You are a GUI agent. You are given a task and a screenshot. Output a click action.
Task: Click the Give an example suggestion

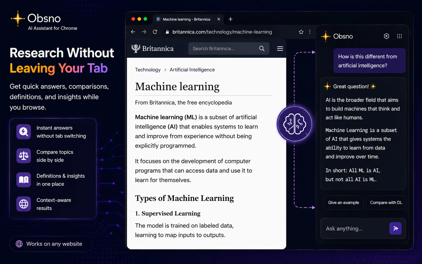click(344, 203)
